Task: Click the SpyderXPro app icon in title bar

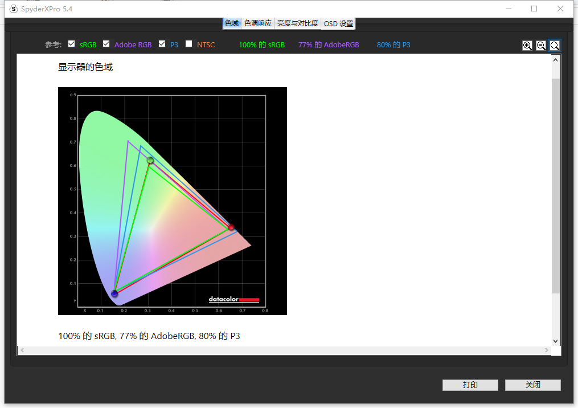Action: [14, 9]
